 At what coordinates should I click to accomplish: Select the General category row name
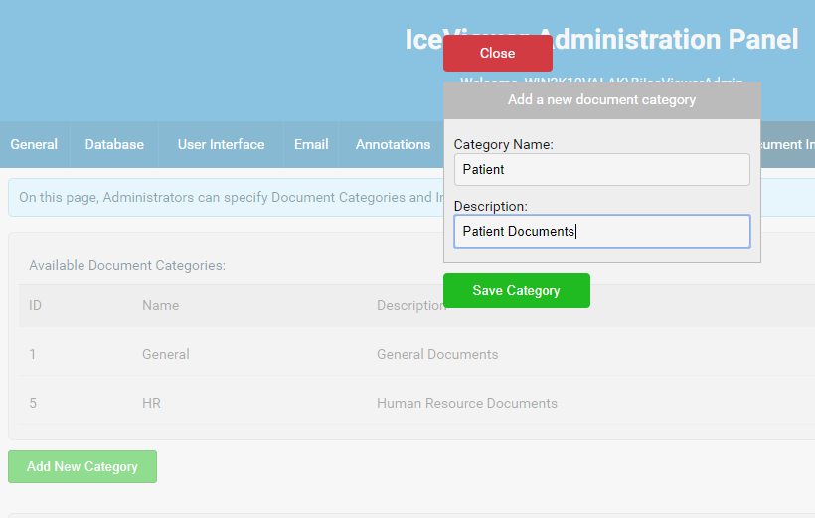click(165, 354)
